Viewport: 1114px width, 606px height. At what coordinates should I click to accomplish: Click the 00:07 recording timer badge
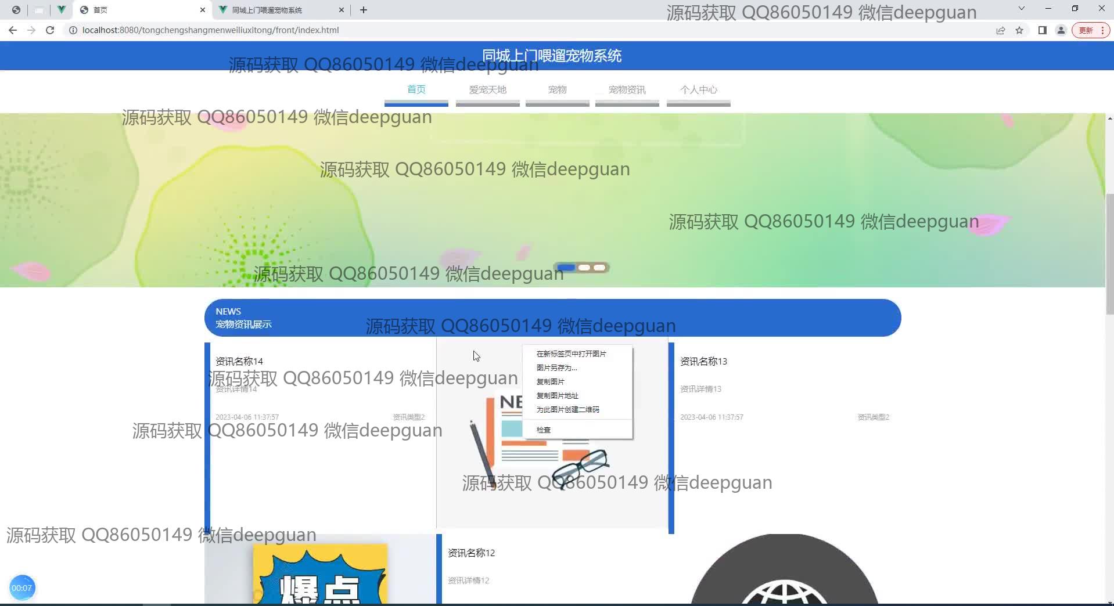click(x=22, y=587)
